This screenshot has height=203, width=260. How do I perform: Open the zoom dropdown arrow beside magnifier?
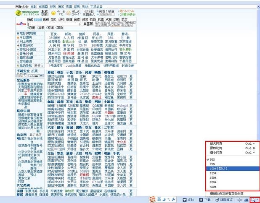(x=257, y=200)
